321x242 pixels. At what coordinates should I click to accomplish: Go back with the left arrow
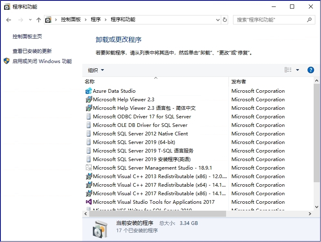pos(9,20)
